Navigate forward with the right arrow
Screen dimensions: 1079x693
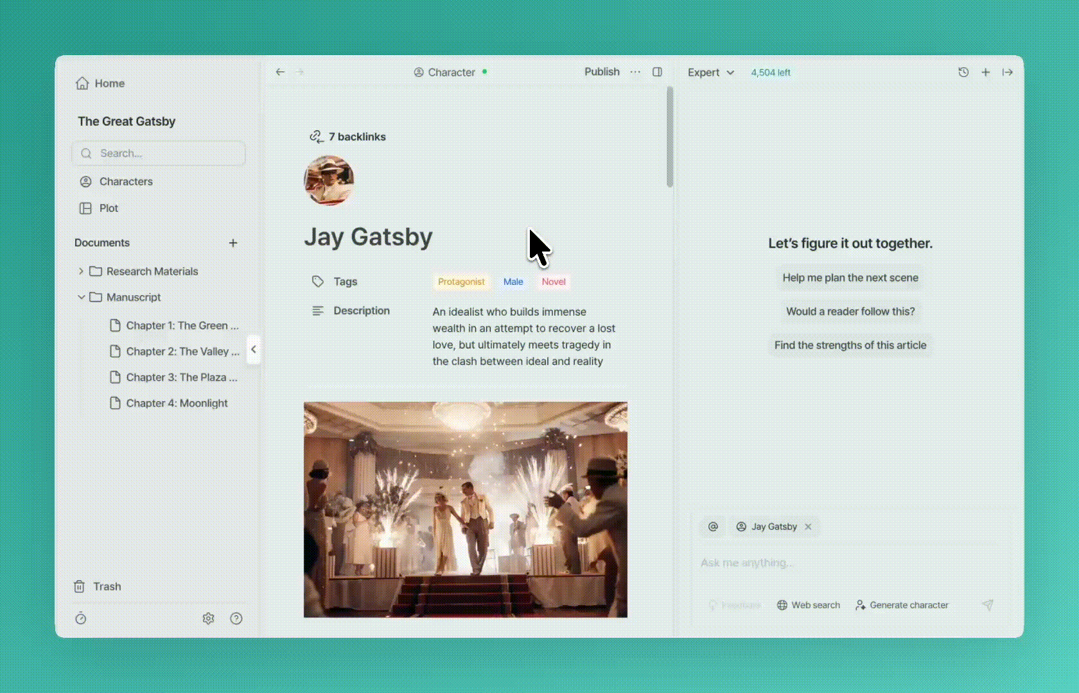click(x=299, y=72)
